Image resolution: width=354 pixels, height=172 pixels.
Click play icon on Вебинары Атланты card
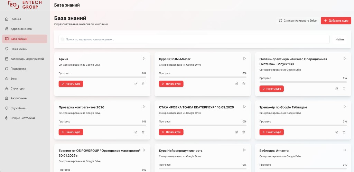point(345,150)
